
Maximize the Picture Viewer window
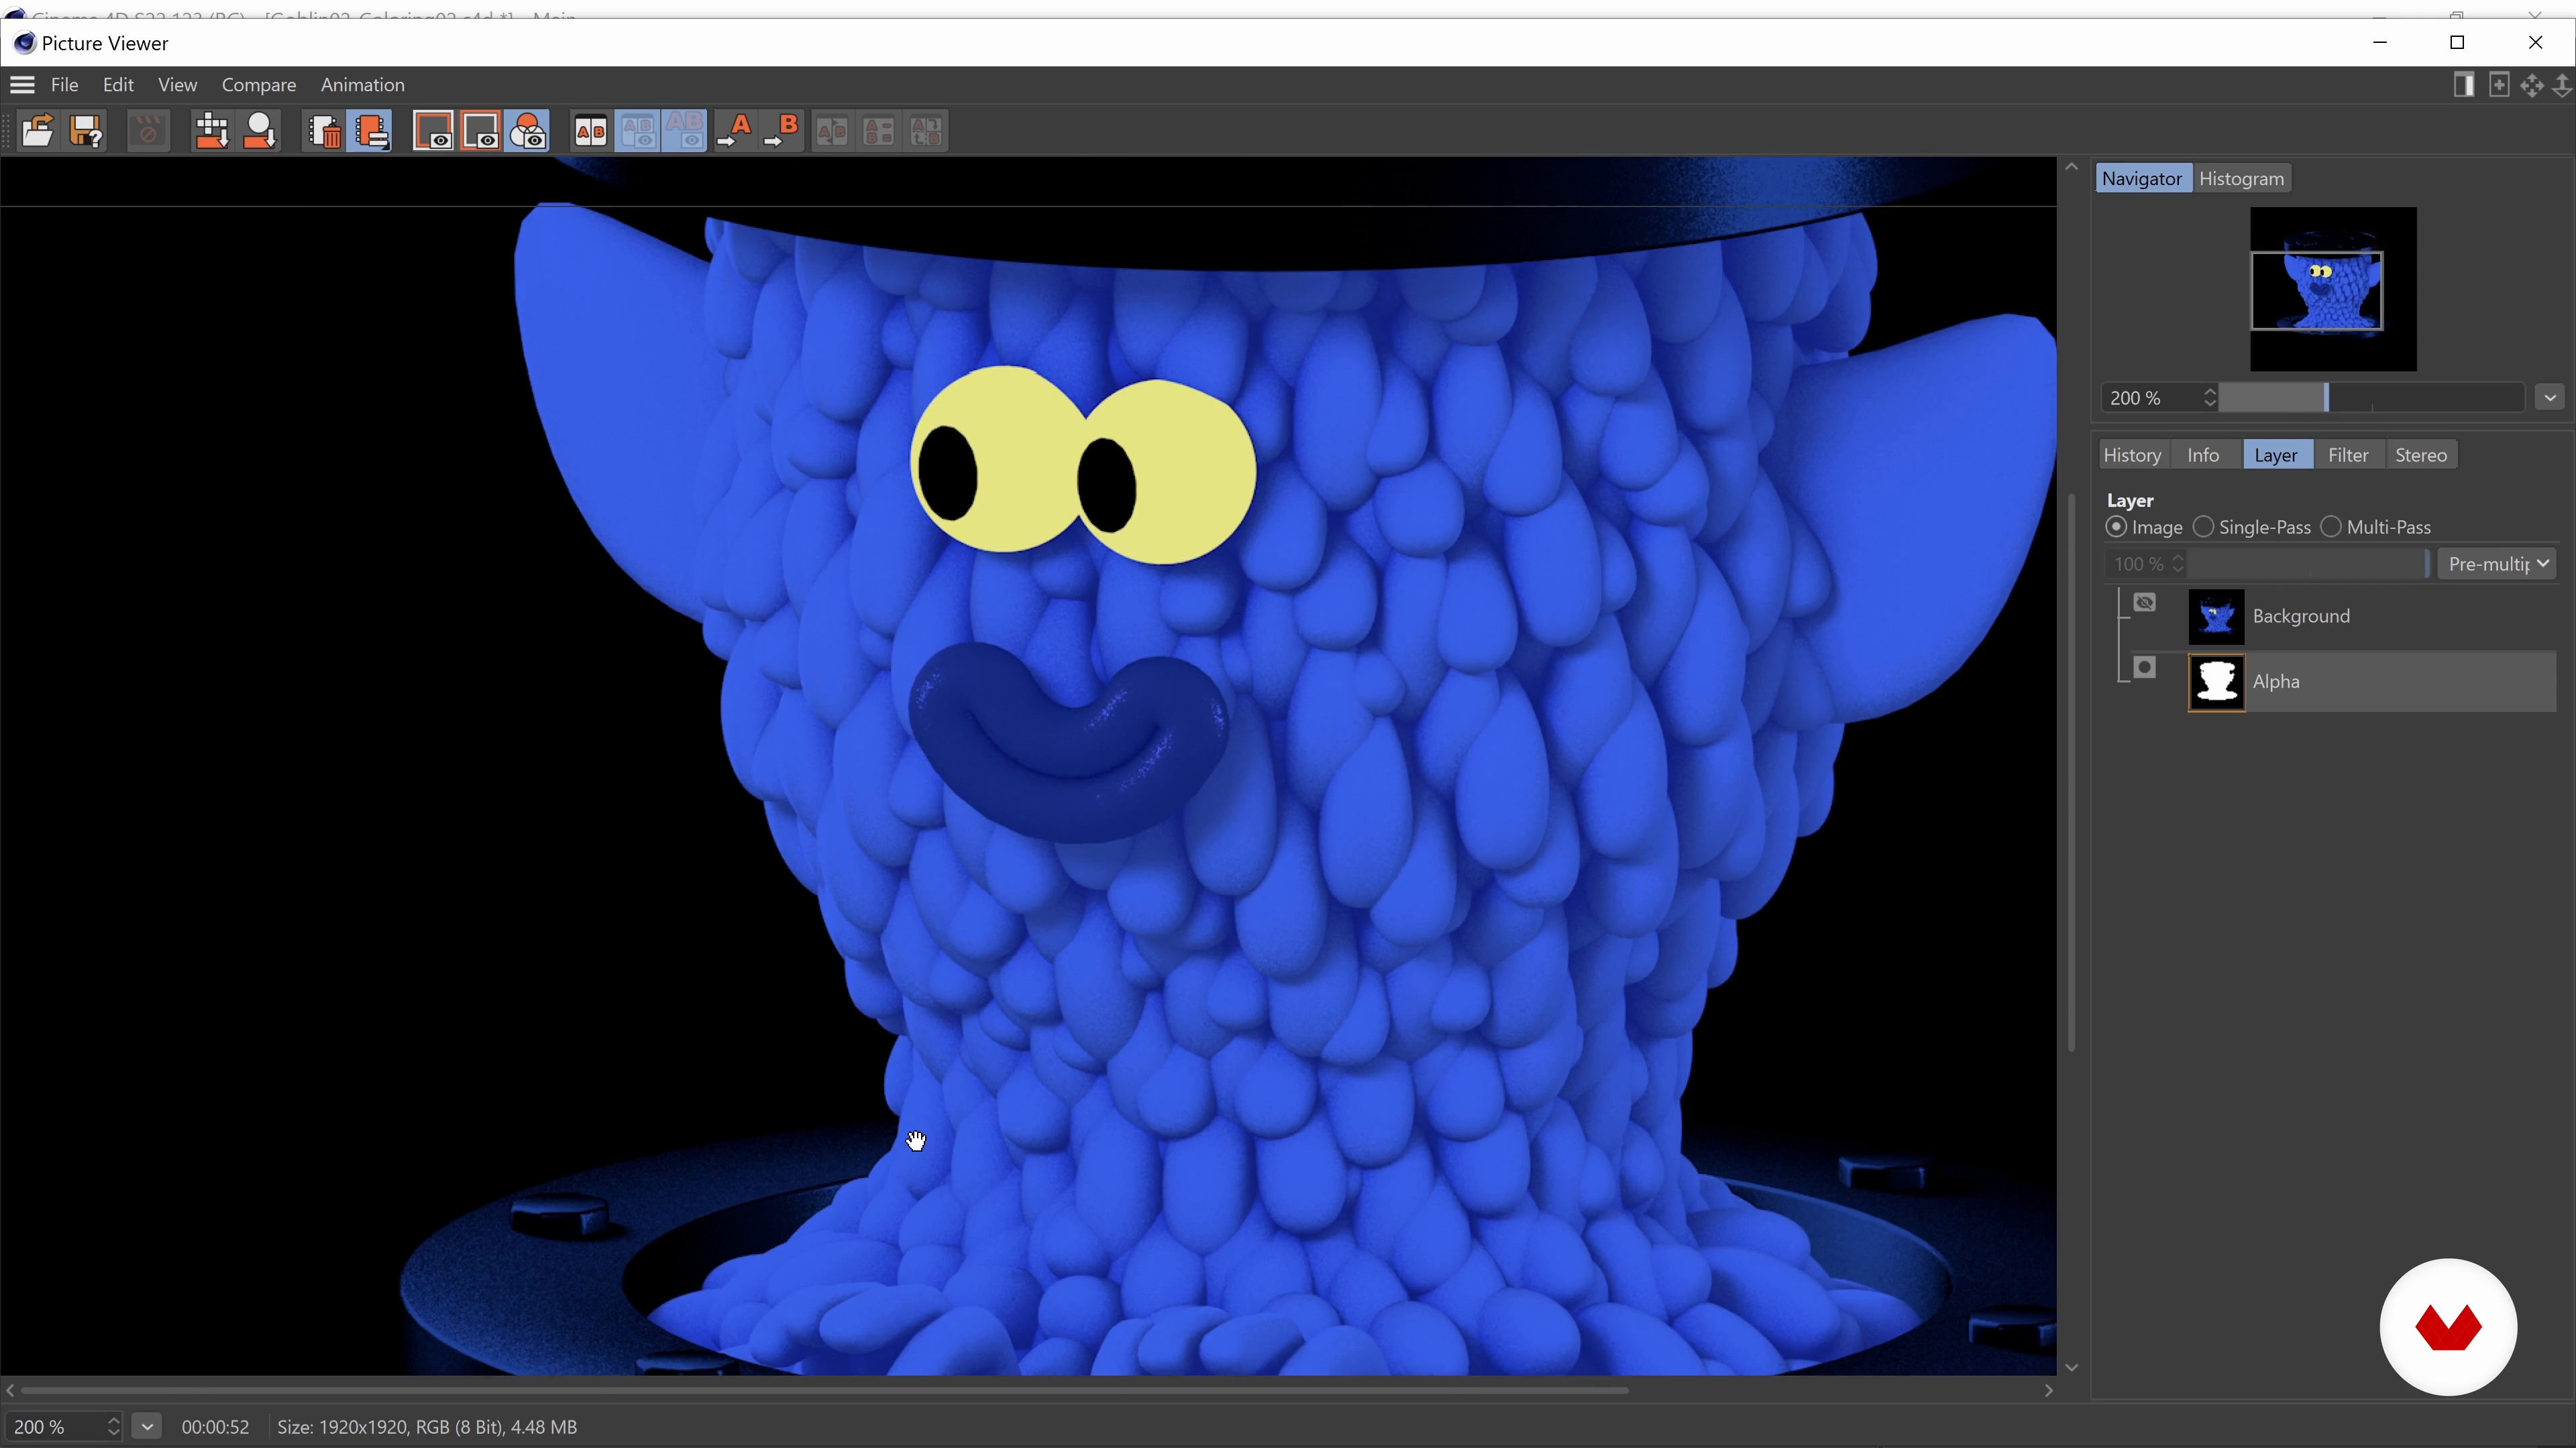[x=2457, y=42]
